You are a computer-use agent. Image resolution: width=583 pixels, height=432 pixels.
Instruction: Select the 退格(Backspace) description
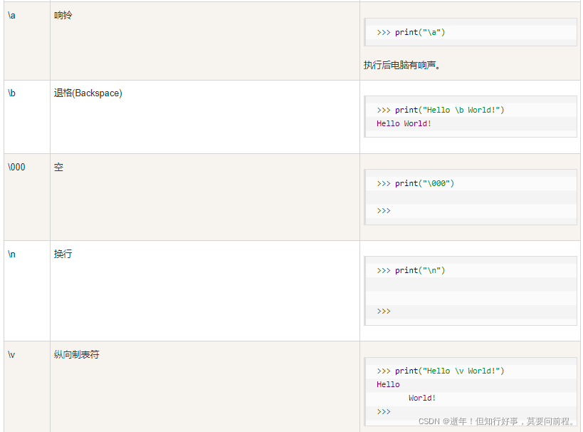88,93
